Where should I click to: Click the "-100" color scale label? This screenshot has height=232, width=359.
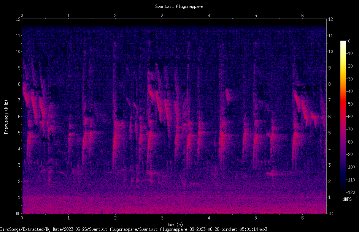point(350,167)
